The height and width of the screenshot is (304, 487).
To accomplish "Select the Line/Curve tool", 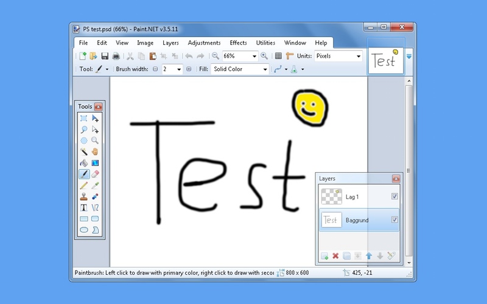I will tap(95, 207).
